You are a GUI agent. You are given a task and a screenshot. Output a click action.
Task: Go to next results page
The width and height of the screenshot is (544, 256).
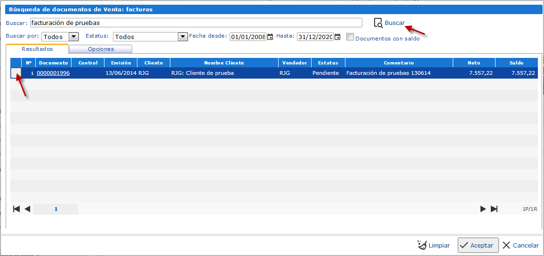point(483,209)
